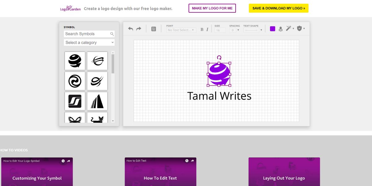The image size is (372, 186).
Task: Click the magnifier icon in Search Symbols
Action: click(112, 34)
